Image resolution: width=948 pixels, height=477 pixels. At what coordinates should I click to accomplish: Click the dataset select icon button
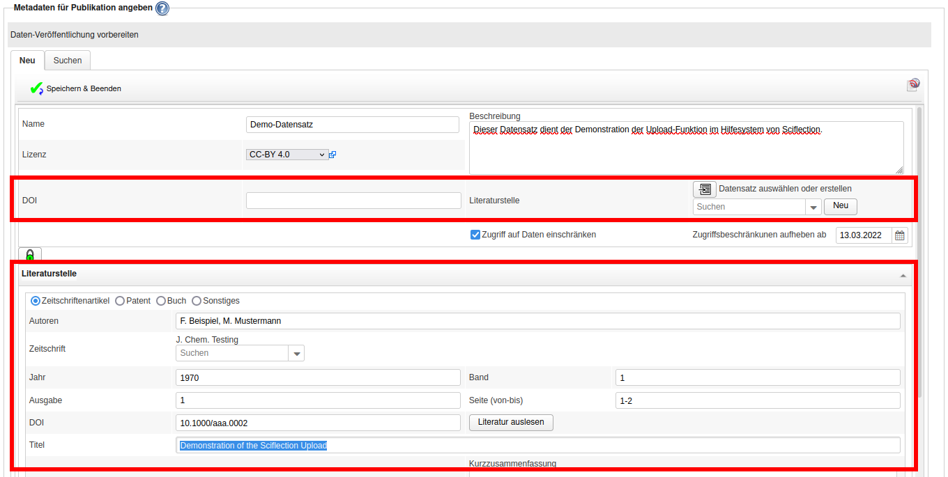(x=704, y=189)
